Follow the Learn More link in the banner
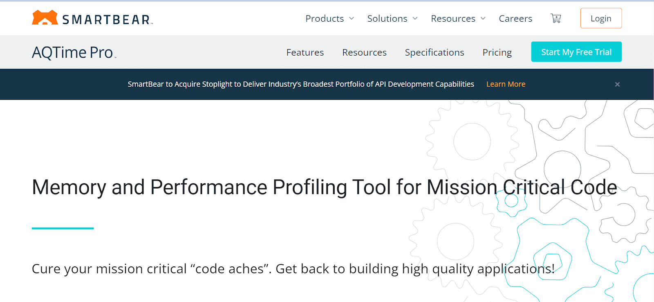 click(506, 84)
